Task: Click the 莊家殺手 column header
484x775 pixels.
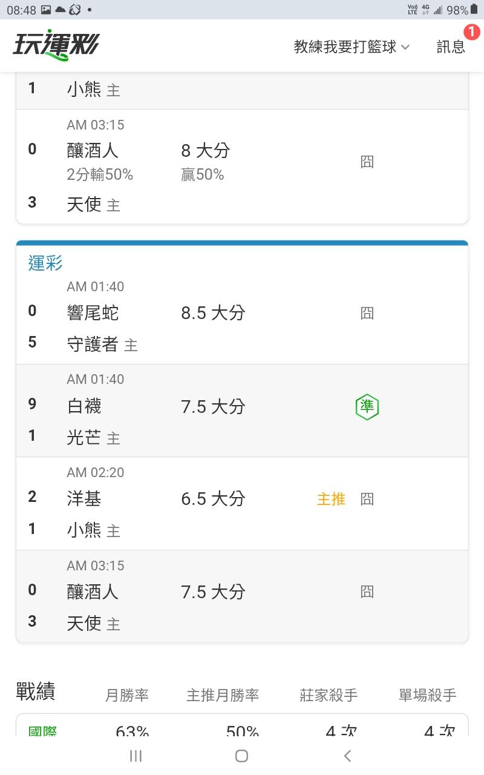Action: (x=329, y=696)
